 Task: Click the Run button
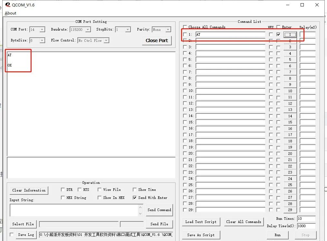click(x=278, y=235)
